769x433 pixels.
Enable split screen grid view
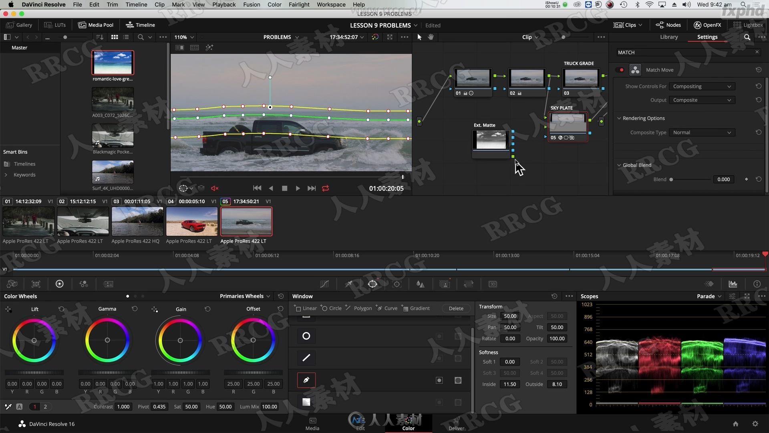[194, 48]
